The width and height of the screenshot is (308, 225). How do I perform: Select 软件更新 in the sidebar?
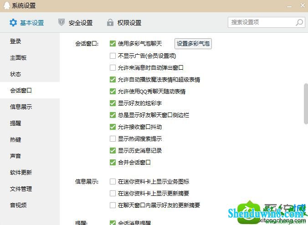point(30,172)
